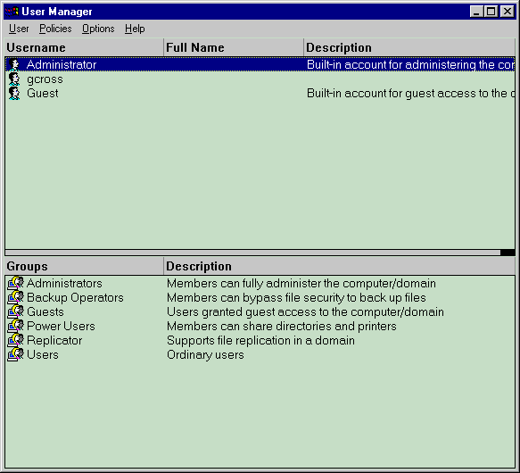
Task: Select the gcross username text
Action: coord(45,79)
